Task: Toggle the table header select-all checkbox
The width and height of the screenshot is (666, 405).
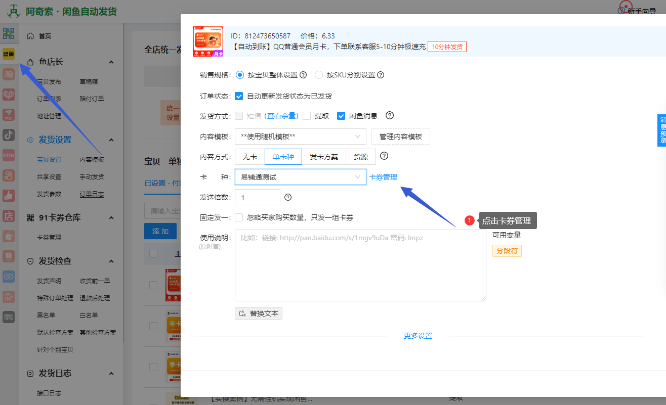Action: [x=153, y=254]
